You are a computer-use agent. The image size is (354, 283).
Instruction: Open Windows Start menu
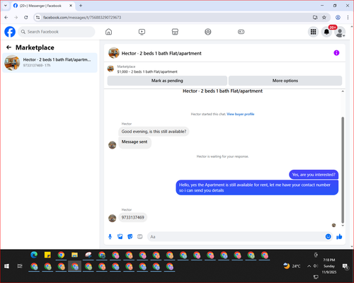6,266
